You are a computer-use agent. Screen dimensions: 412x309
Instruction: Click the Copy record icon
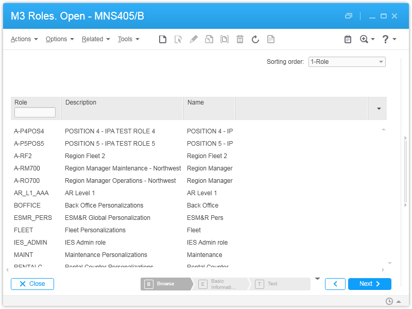(209, 39)
